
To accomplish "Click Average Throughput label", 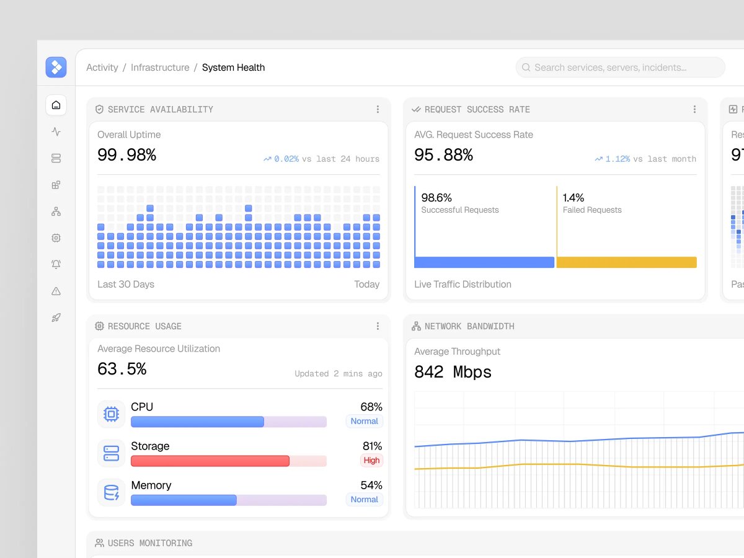I will [458, 352].
